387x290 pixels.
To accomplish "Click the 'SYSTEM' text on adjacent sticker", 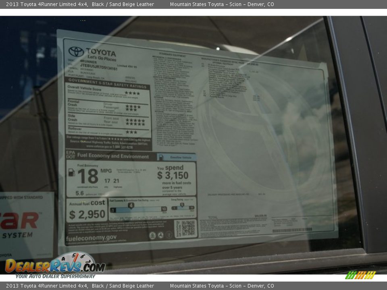I will [x=17, y=235].
